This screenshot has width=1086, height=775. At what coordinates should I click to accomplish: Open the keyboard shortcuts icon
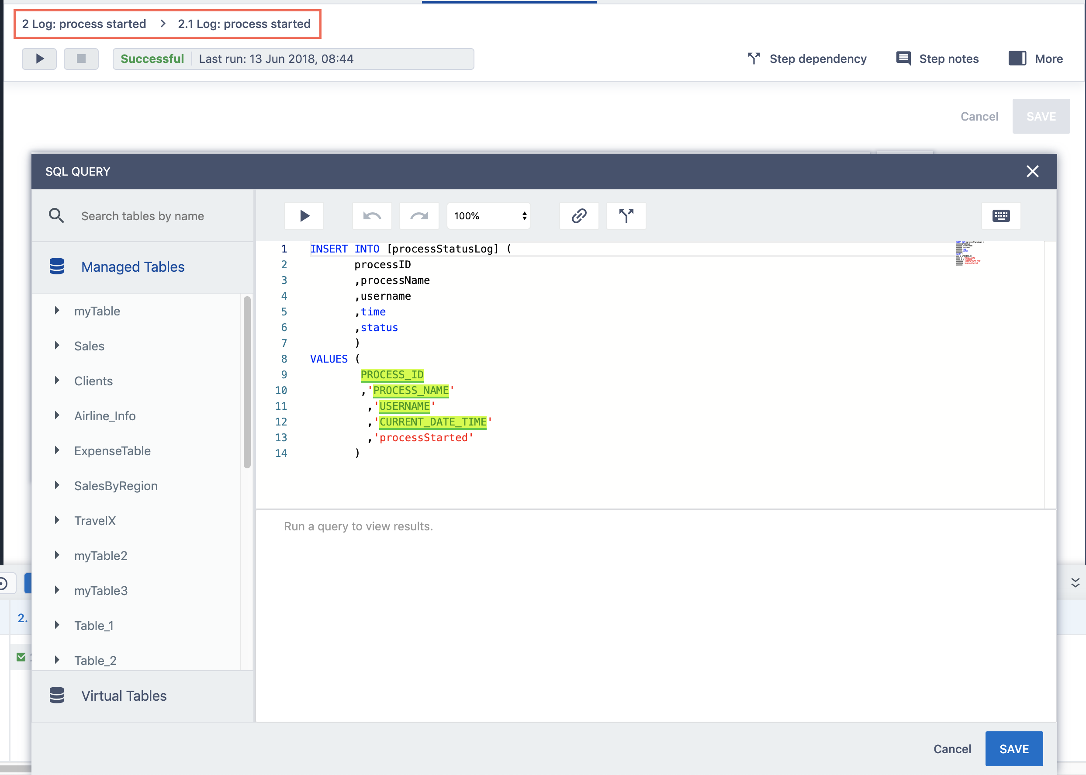(x=1000, y=216)
